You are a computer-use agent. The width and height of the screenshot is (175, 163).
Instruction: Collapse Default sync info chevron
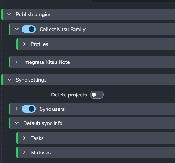click(x=17, y=123)
